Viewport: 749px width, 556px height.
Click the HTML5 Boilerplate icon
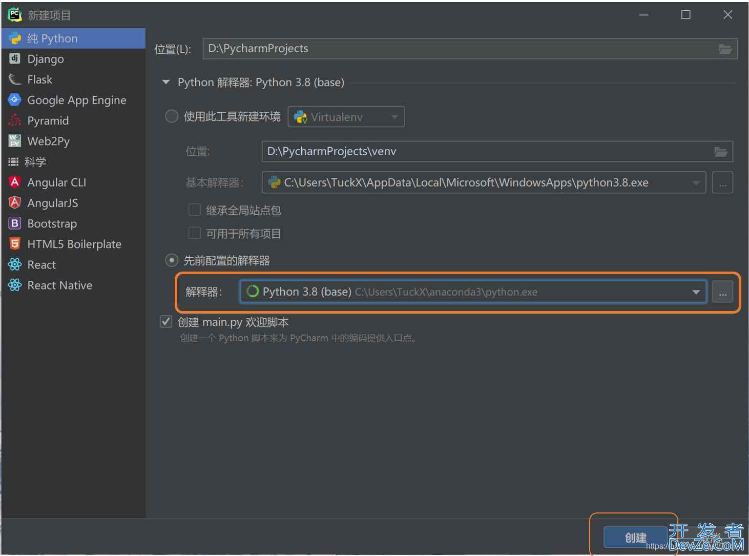point(15,244)
